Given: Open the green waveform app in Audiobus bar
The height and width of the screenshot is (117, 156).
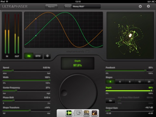Looking at the screenshot, I should [x=69, y=113].
